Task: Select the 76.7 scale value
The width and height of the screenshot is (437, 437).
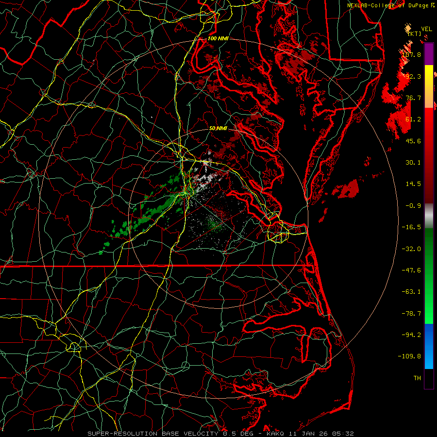Action: [413, 98]
